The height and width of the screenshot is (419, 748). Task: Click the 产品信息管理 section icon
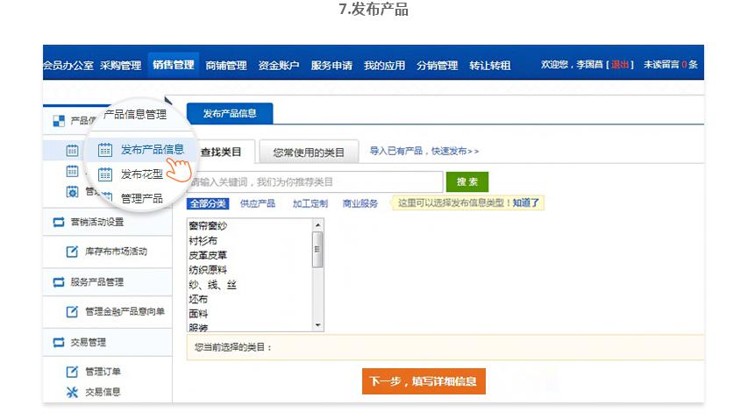[59, 121]
